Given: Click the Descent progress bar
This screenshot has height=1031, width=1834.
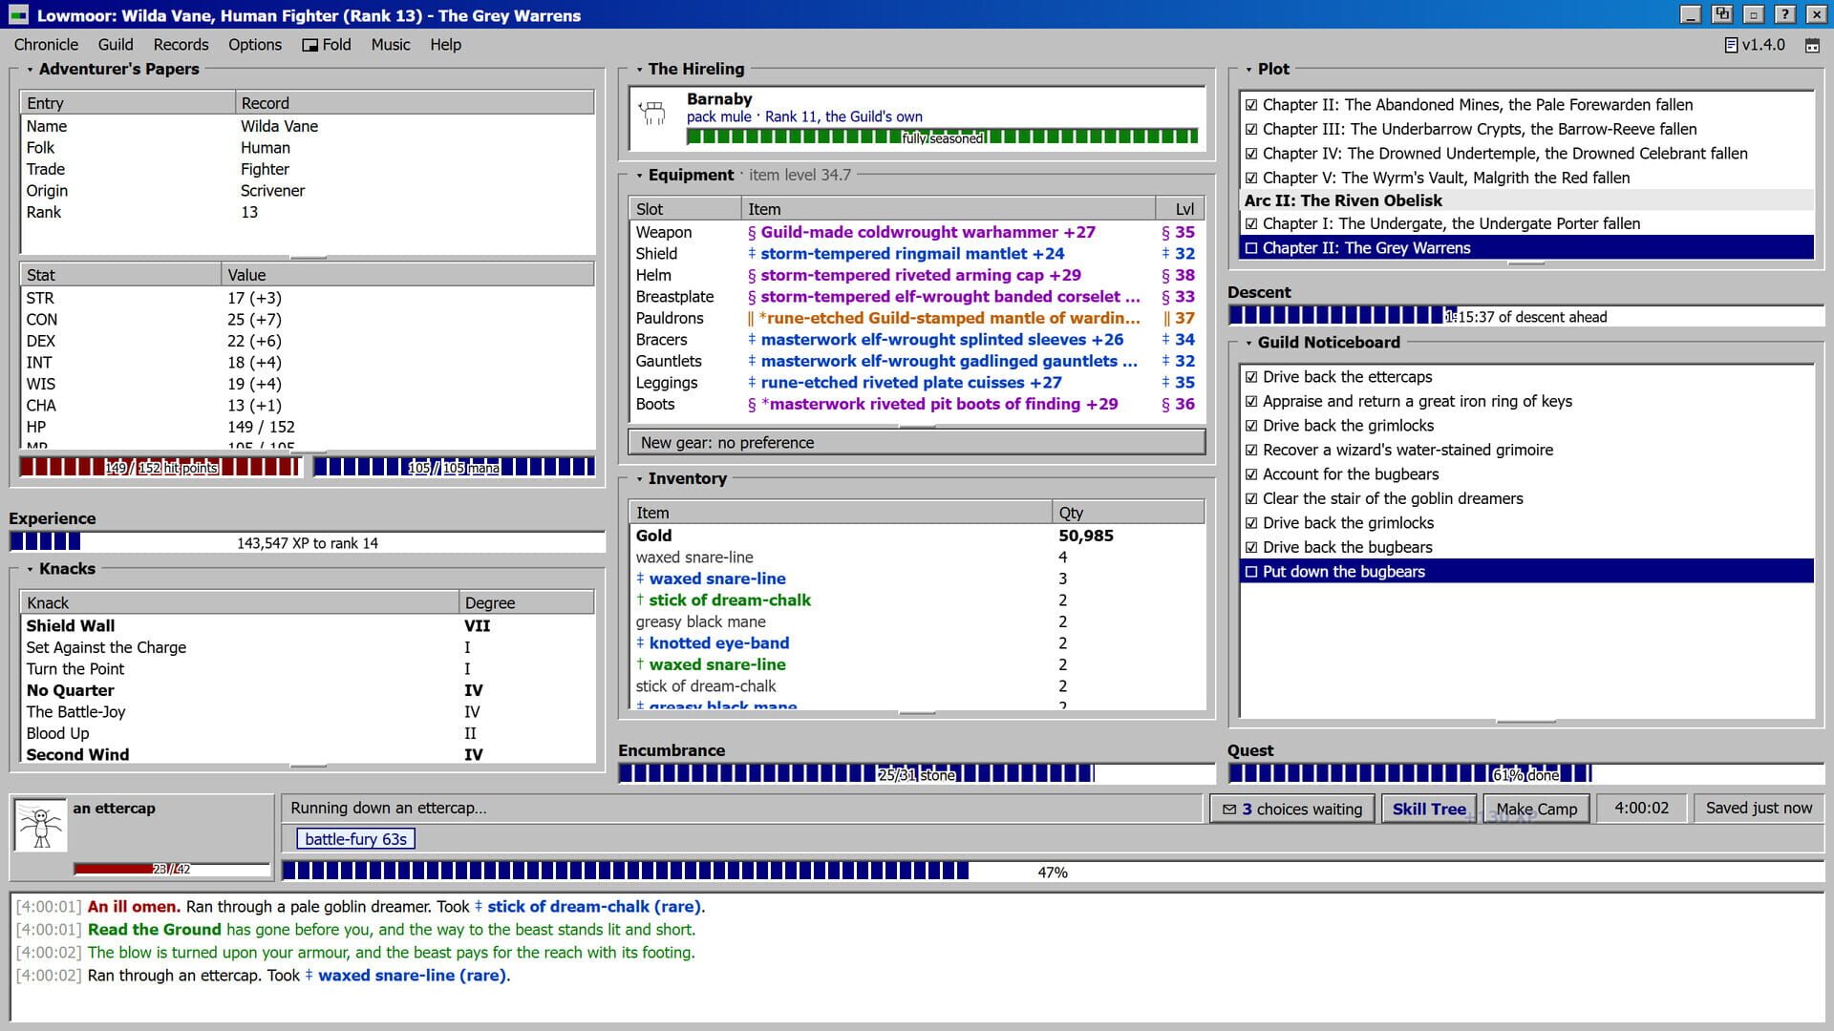Looking at the screenshot, I should point(1525,316).
